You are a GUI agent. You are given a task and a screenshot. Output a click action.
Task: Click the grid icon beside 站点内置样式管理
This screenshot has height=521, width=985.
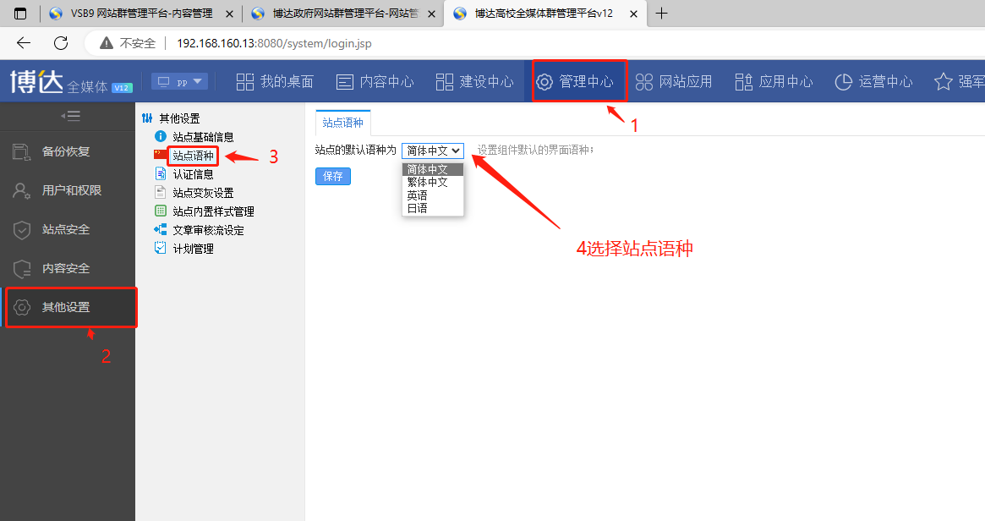[x=160, y=211]
